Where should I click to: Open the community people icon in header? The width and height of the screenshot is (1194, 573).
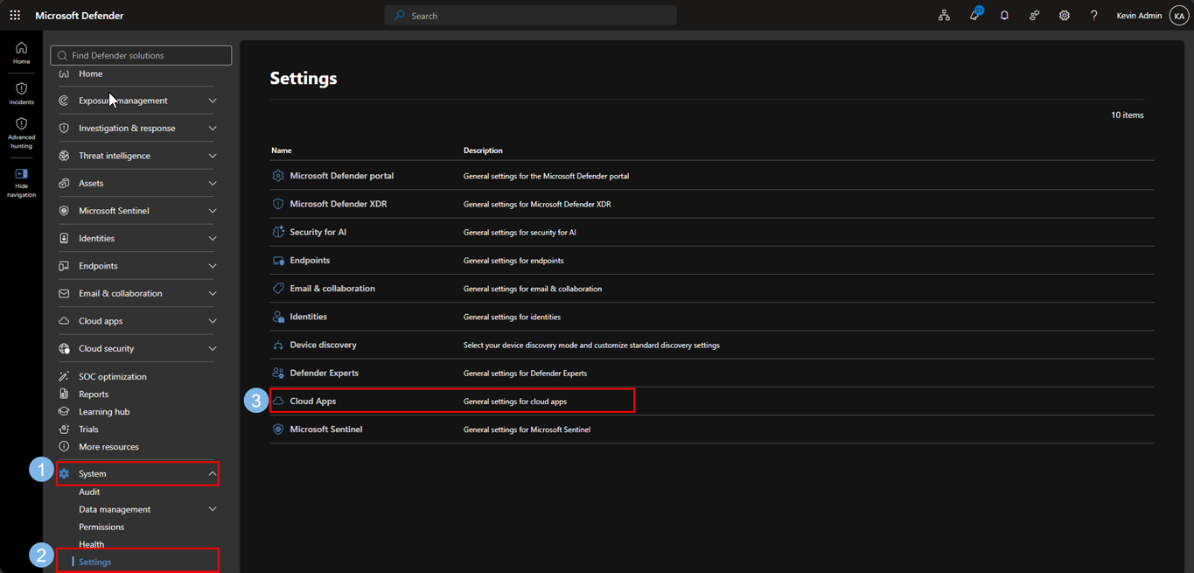[1034, 16]
